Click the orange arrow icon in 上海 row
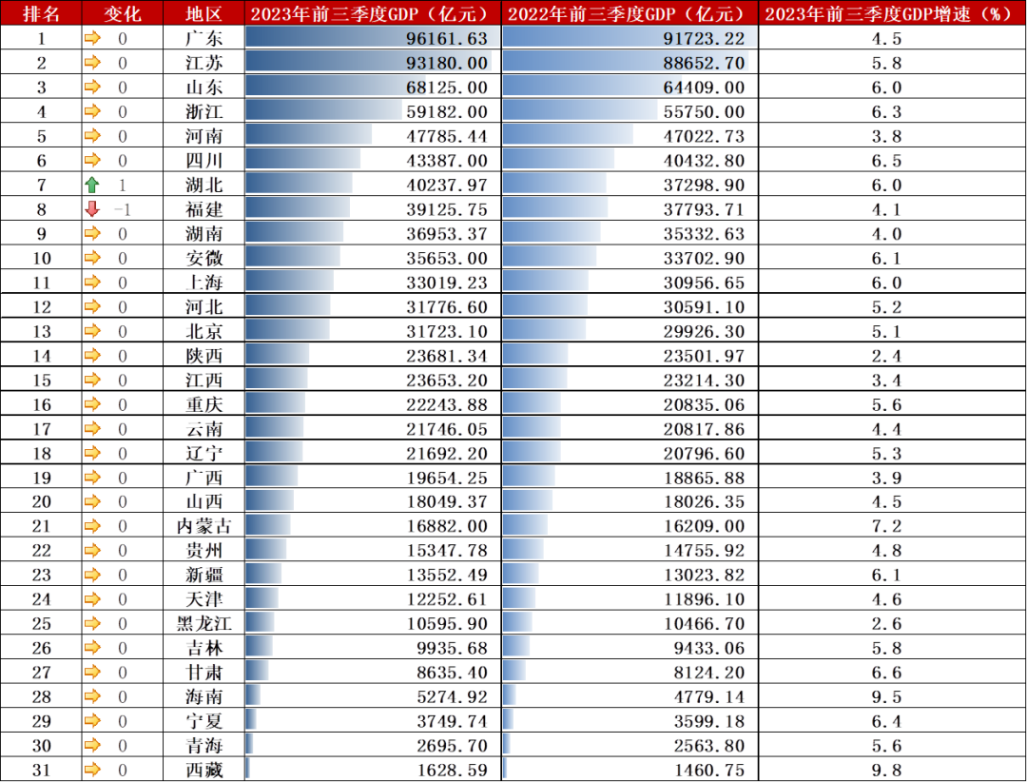 92,282
